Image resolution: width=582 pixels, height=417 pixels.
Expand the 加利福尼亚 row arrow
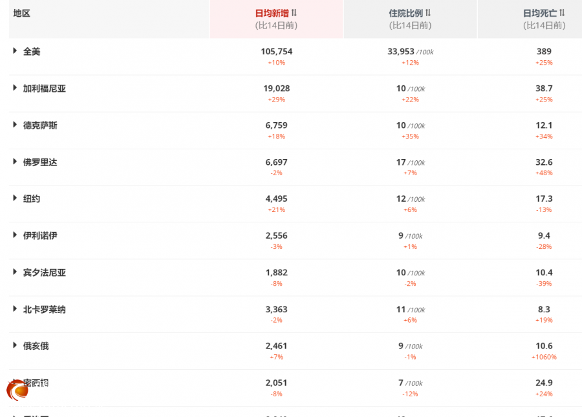[x=15, y=88]
